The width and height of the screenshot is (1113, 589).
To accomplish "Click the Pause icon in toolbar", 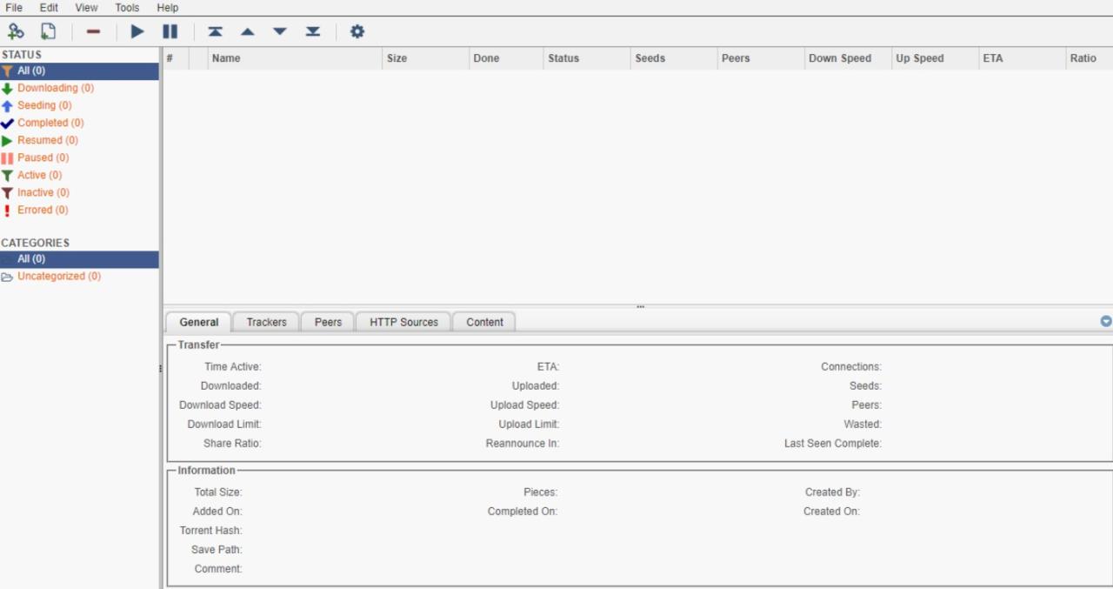I will pos(170,31).
